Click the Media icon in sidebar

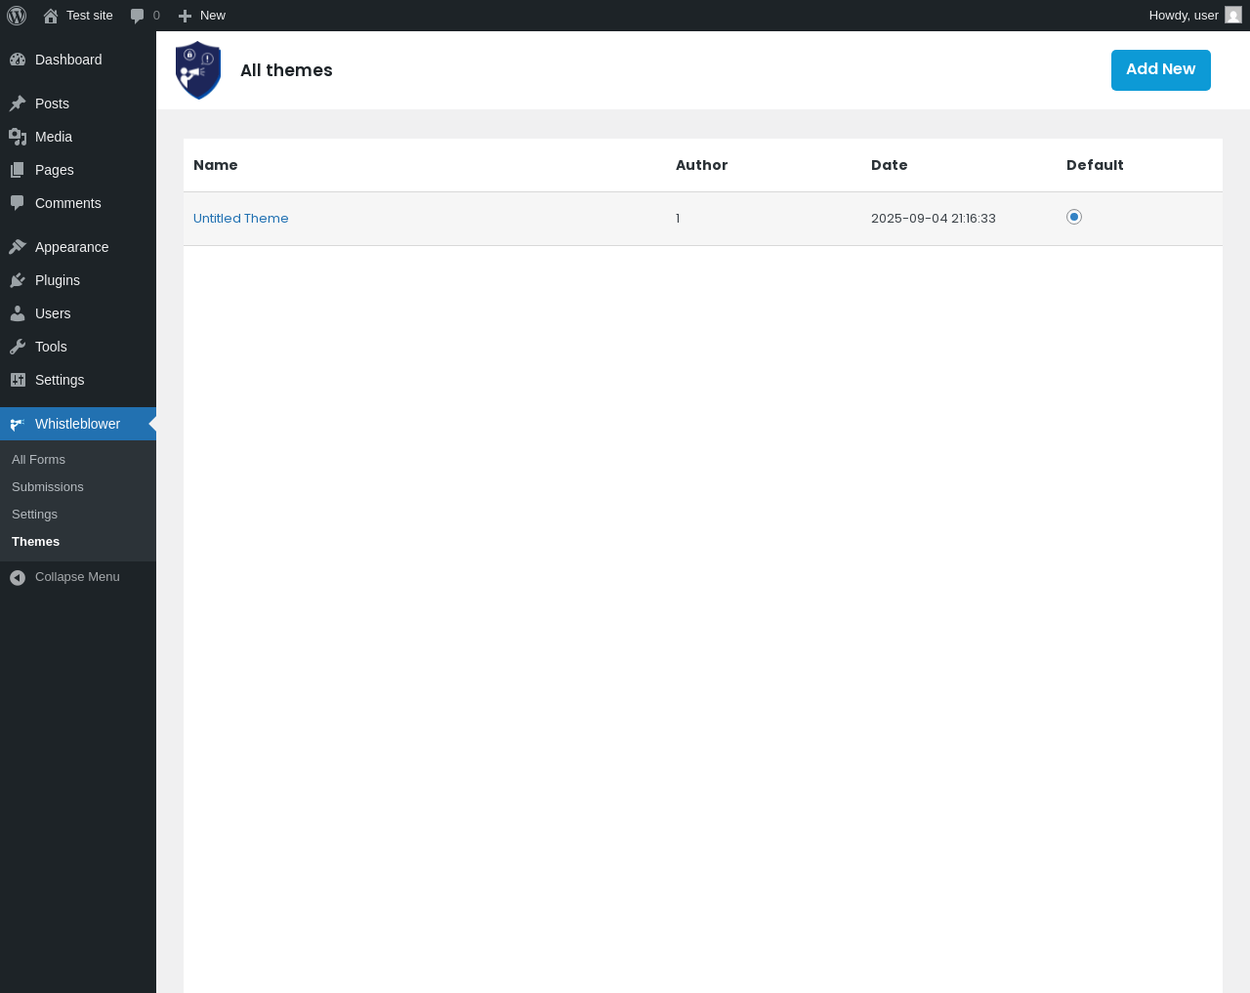pos(18,137)
